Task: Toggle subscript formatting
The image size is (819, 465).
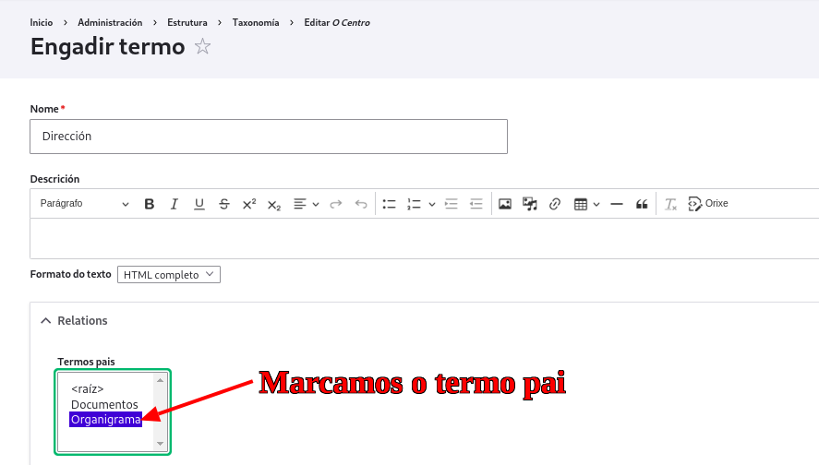Action: click(273, 204)
